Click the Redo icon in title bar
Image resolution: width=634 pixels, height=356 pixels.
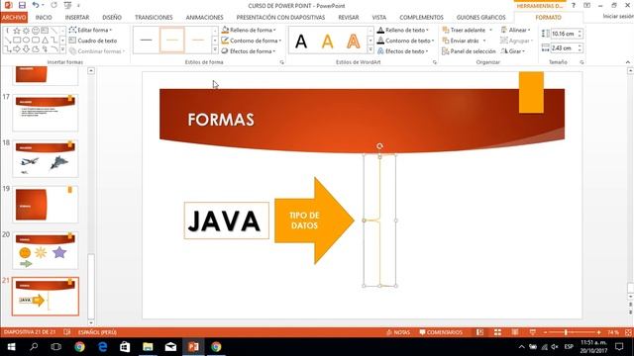click(x=53, y=5)
